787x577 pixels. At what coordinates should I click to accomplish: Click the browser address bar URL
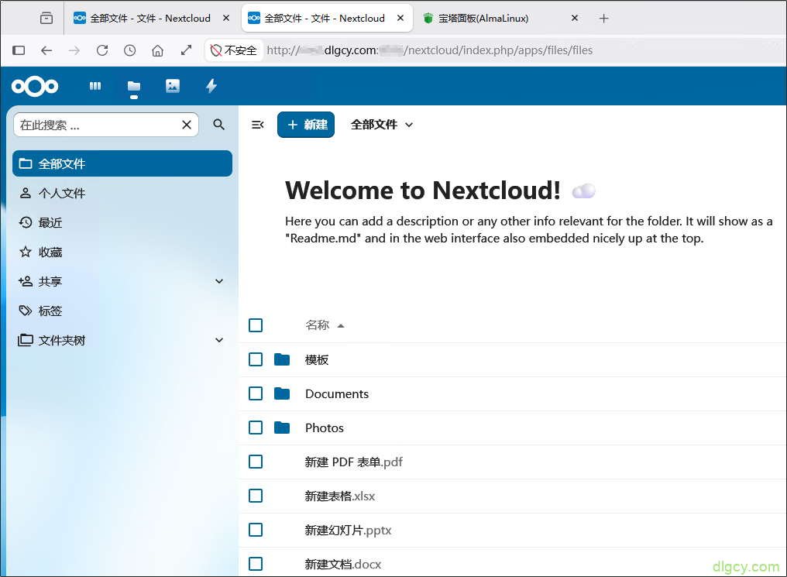tap(430, 50)
